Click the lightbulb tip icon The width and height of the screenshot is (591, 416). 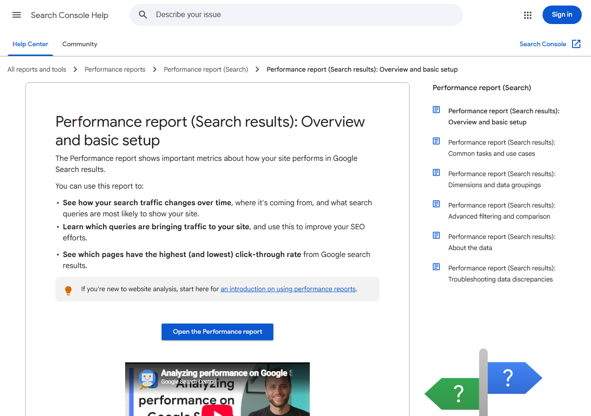68,290
